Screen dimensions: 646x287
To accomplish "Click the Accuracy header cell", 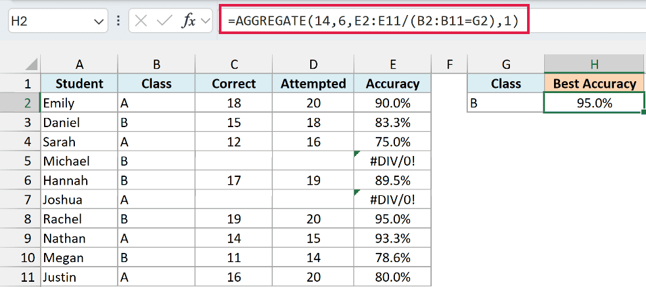I will tap(392, 84).
